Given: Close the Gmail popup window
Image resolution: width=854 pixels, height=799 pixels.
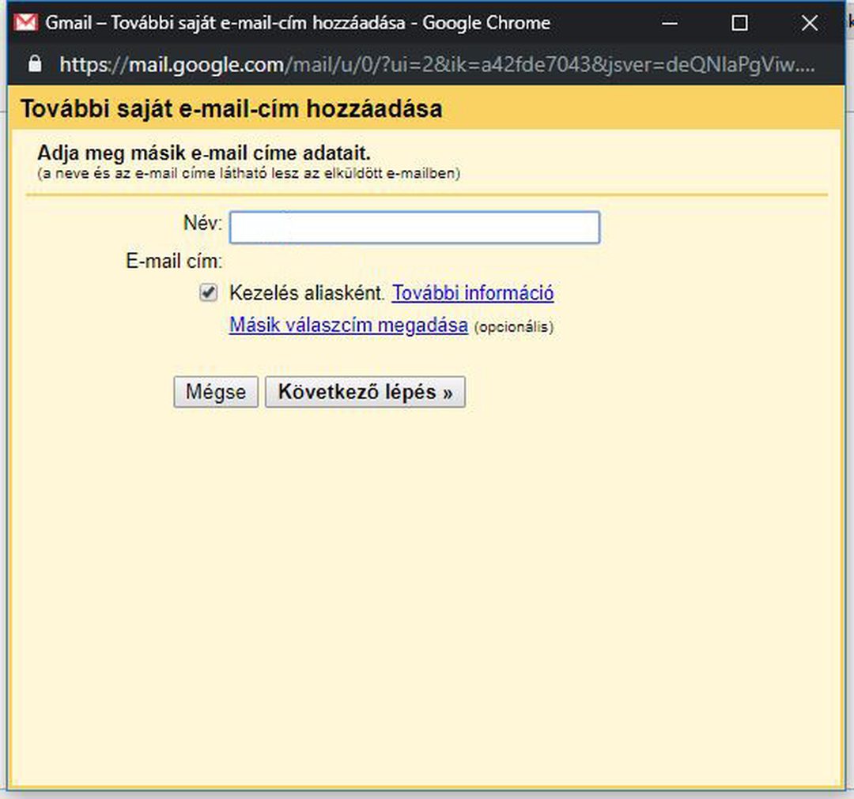Looking at the screenshot, I should tap(810, 23).
